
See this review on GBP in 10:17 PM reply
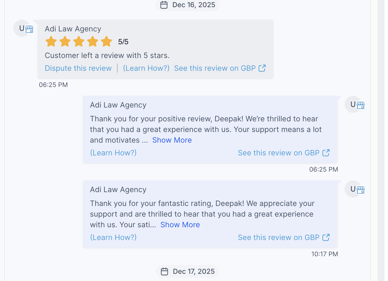coord(279,237)
